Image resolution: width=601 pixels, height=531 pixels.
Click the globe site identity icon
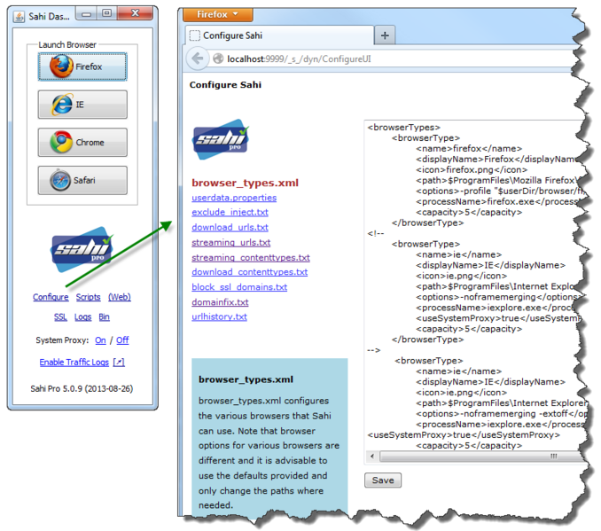click(218, 59)
